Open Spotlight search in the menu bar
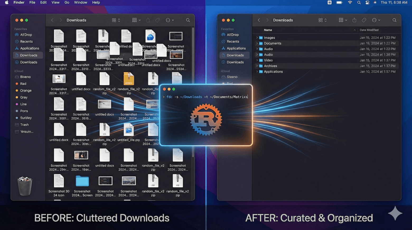This screenshot has height=230, width=412. pos(359,2)
